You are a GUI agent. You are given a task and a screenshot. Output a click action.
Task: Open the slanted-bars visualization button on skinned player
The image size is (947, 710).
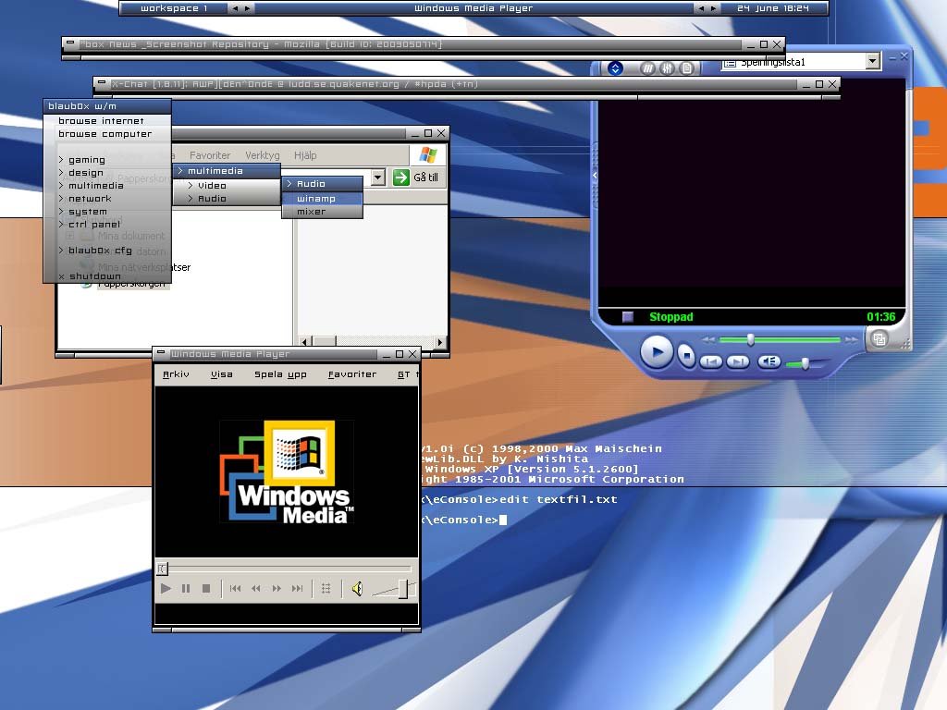click(x=647, y=68)
